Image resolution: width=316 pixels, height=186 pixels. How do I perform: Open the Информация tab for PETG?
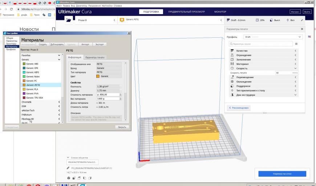(x=74, y=57)
